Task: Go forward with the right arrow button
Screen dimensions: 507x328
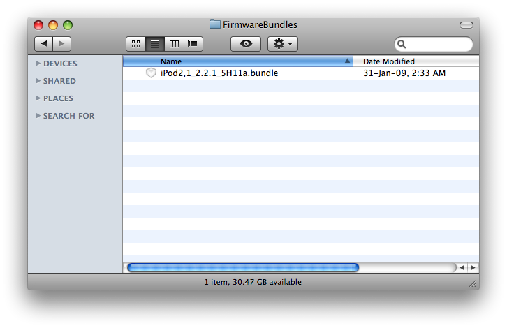Action: coord(61,44)
